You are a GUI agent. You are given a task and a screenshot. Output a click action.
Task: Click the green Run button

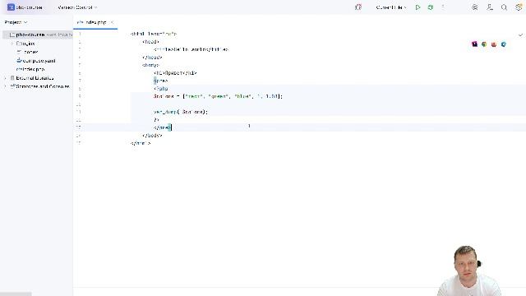click(418, 7)
